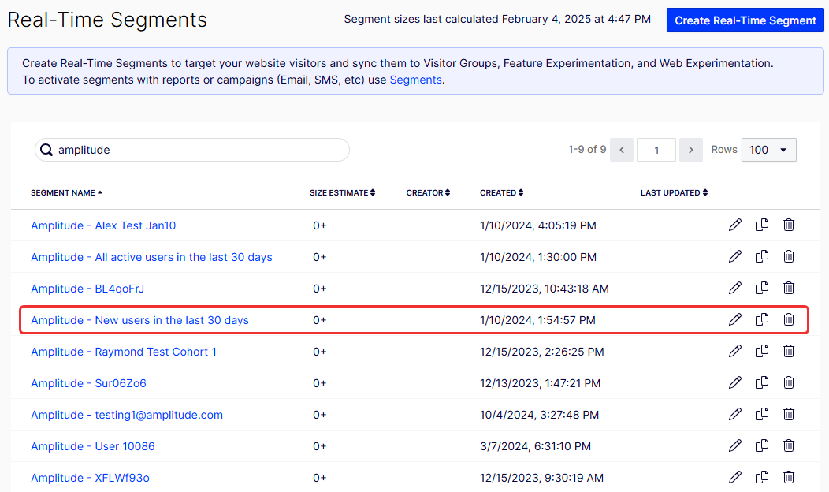Open the Rows per page dropdown
This screenshot has height=492, width=829.
click(x=769, y=150)
